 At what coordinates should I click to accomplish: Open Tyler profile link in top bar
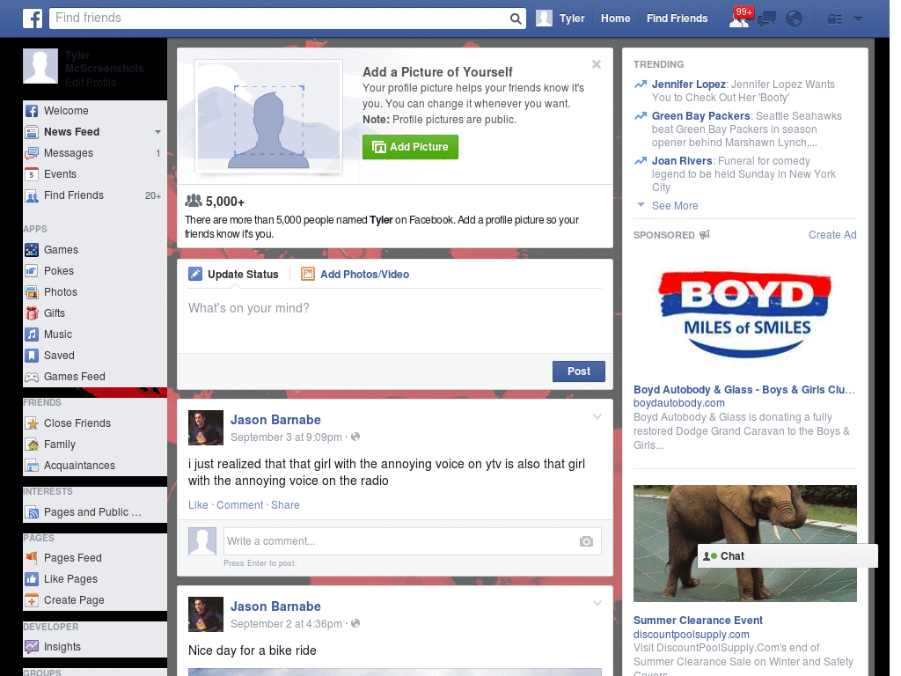[x=572, y=18]
